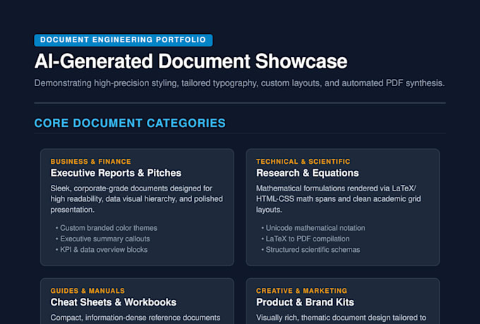The height and width of the screenshot is (324, 480).
Task: Click the Creative & Marketing category label
Action: [x=301, y=291]
